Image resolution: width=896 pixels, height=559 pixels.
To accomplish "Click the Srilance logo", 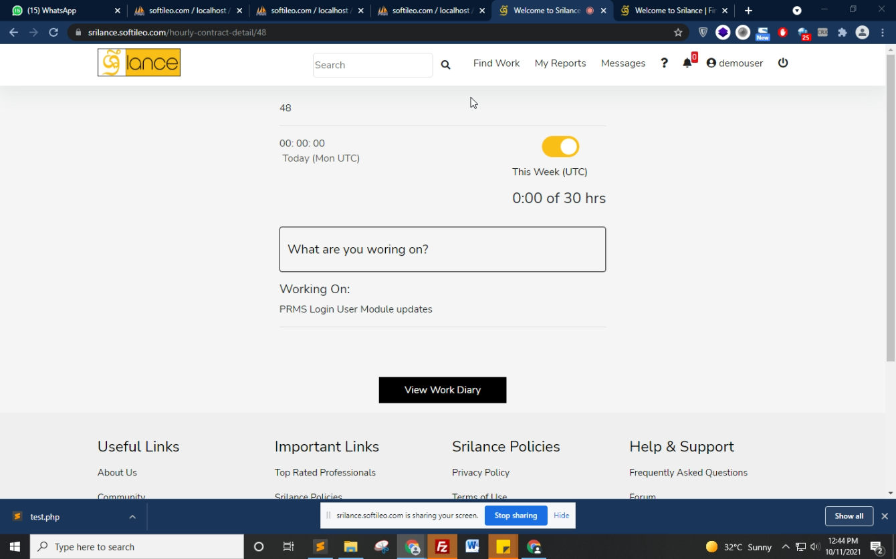I will (139, 63).
